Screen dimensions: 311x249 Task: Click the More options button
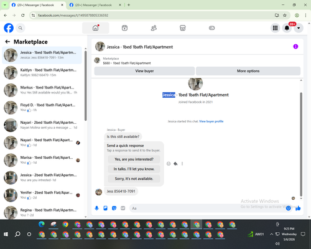(x=248, y=71)
